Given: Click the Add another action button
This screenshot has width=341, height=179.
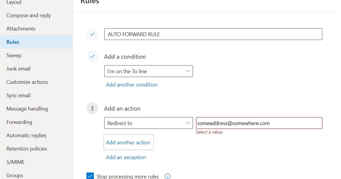Looking at the screenshot, I should 128,142.
